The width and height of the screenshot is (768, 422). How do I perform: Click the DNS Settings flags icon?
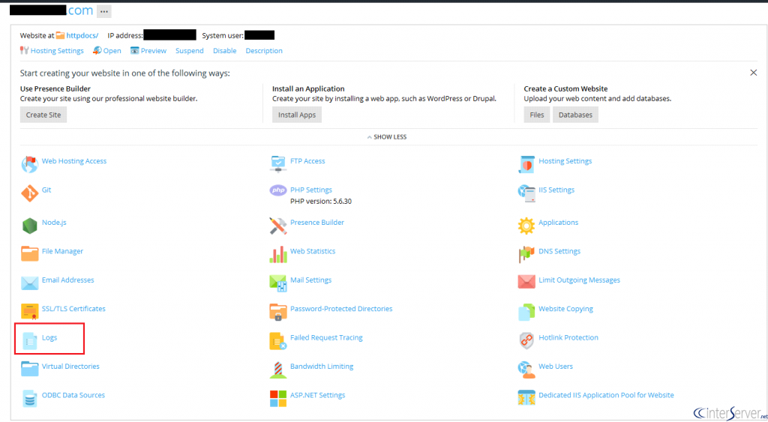[x=526, y=255]
